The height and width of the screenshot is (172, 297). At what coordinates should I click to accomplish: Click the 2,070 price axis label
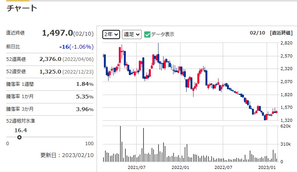(x=286, y=82)
